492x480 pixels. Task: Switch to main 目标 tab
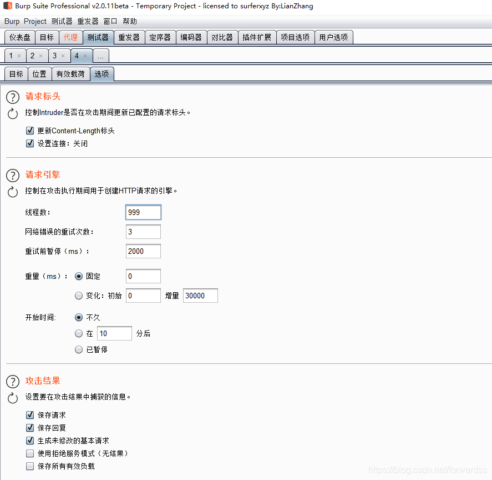click(47, 37)
